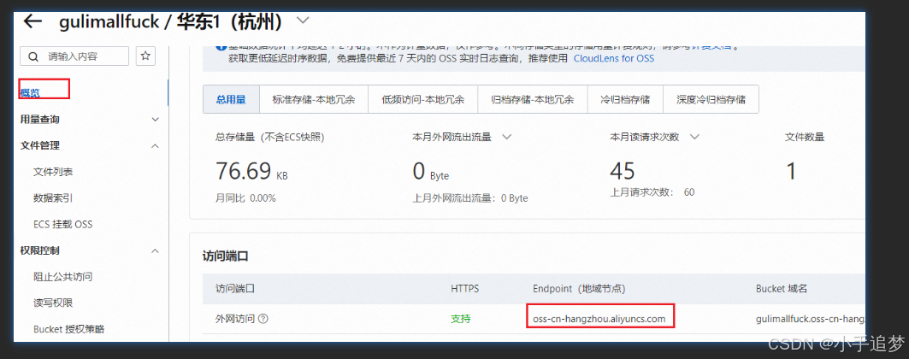Open Bucket 授权策略 sidebar item
Viewport: 909px width, 359px height.
click(x=69, y=329)
